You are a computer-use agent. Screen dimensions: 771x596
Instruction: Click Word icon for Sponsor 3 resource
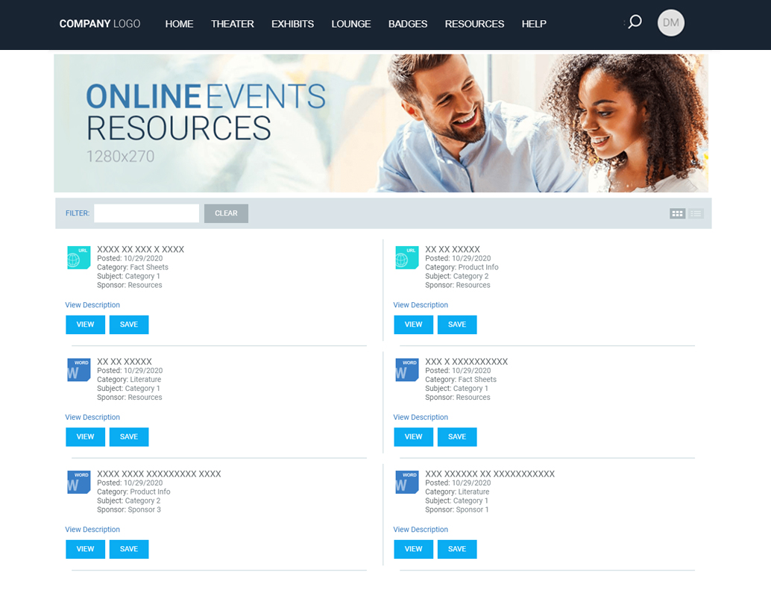79,482
